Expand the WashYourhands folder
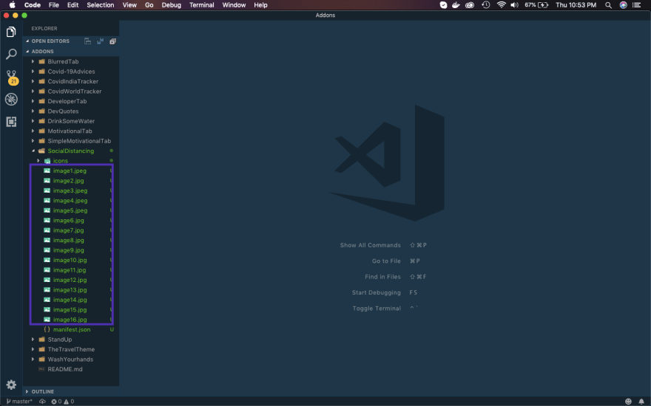 click(33, 359)
